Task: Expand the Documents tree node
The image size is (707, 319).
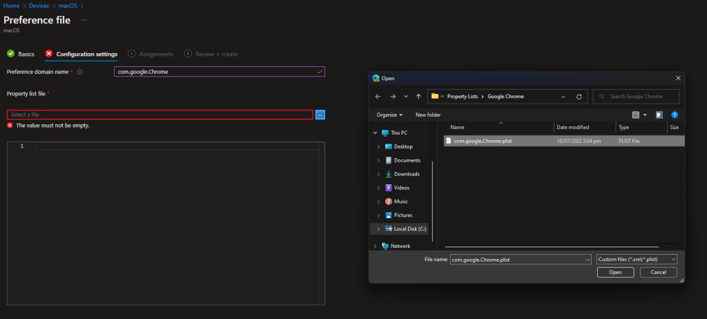Action: pyautogui.click(x=378, y=160)
